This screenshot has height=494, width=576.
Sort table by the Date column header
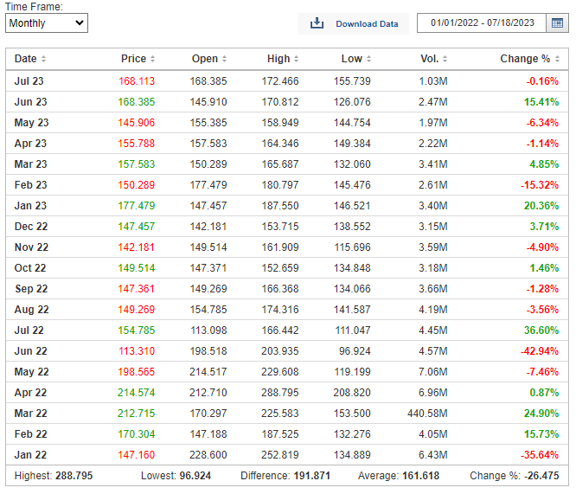tap(26, 59)
